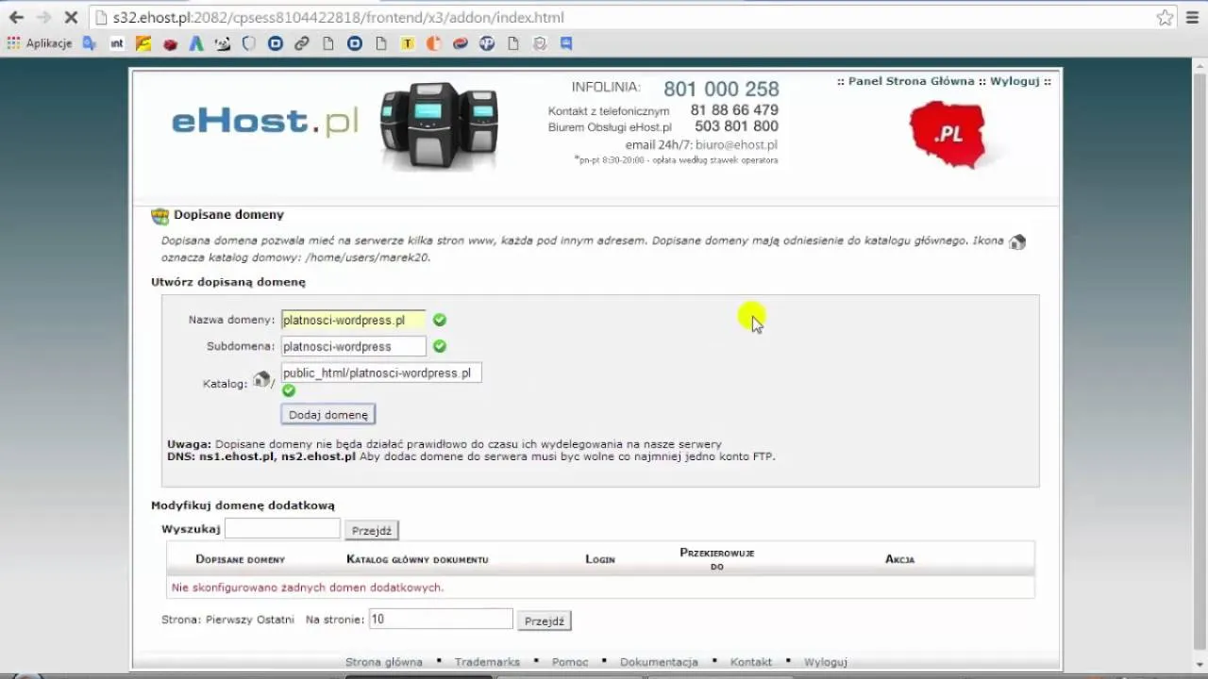
Task: Bookmark this page with the star icon
Action: click(x=1166, y=17)
